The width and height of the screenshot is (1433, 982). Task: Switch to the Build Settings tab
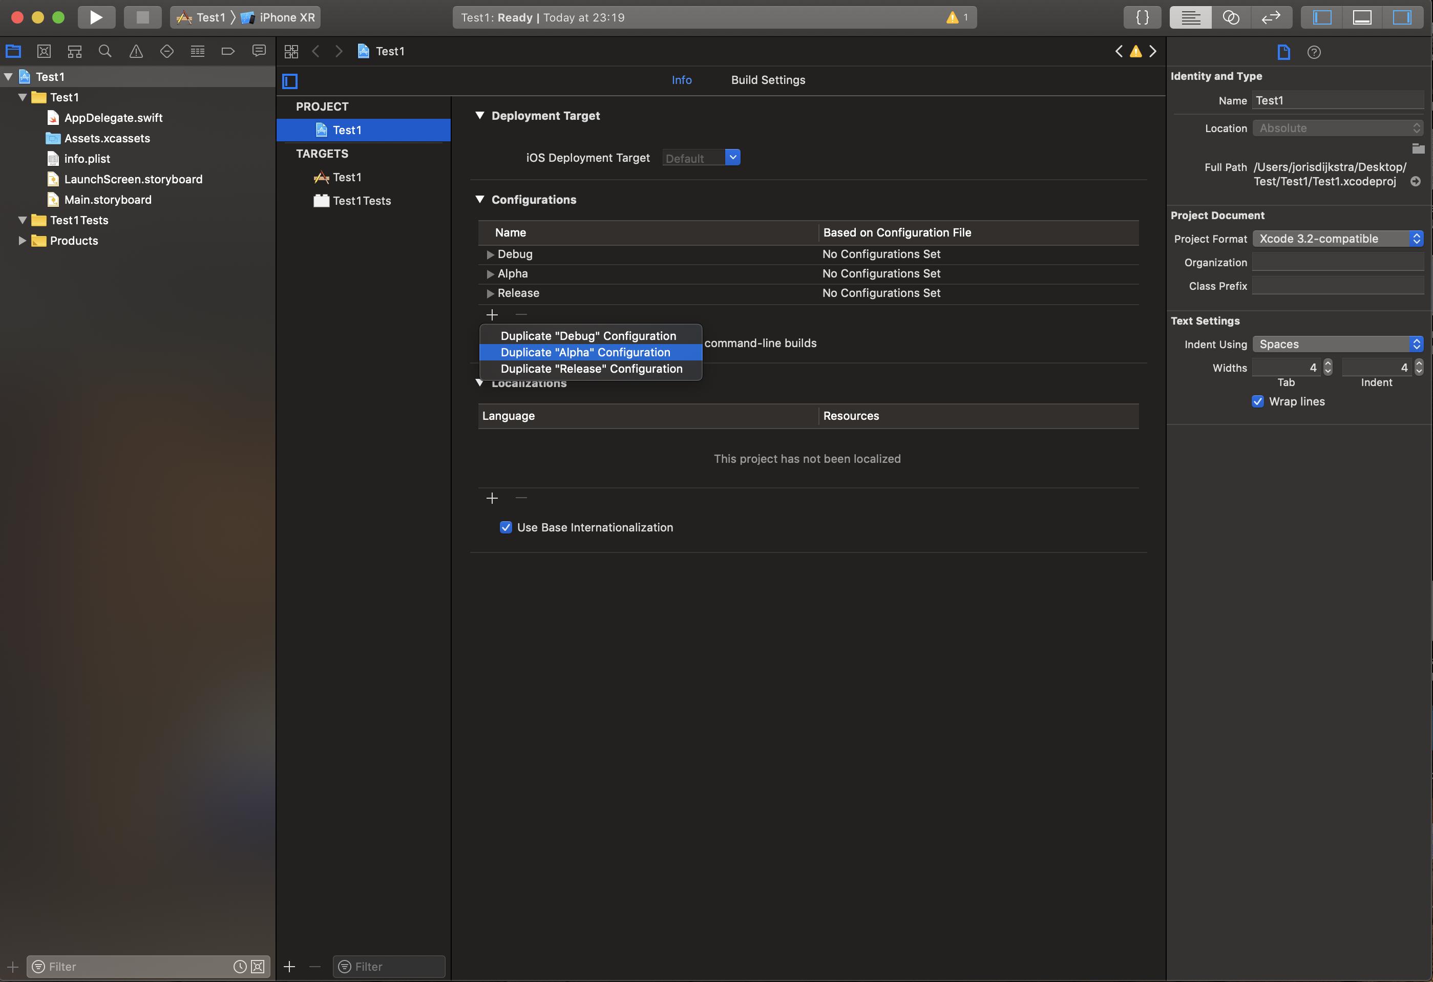click(768, 80)
